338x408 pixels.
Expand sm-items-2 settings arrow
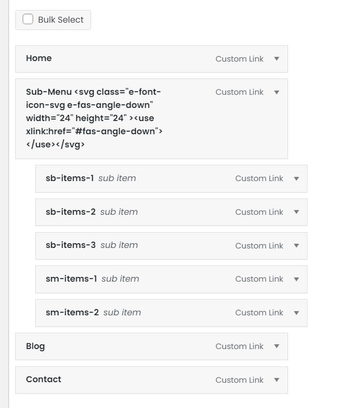(296, 313)
